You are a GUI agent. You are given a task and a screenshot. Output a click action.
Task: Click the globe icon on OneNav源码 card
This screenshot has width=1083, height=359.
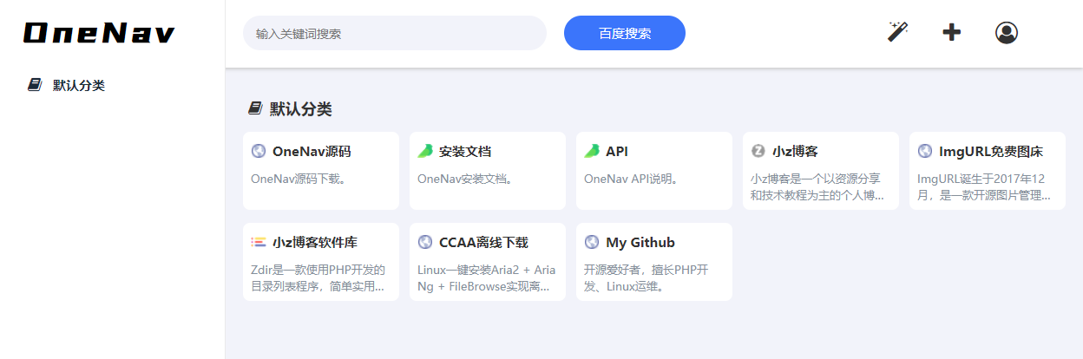[259, 151]
